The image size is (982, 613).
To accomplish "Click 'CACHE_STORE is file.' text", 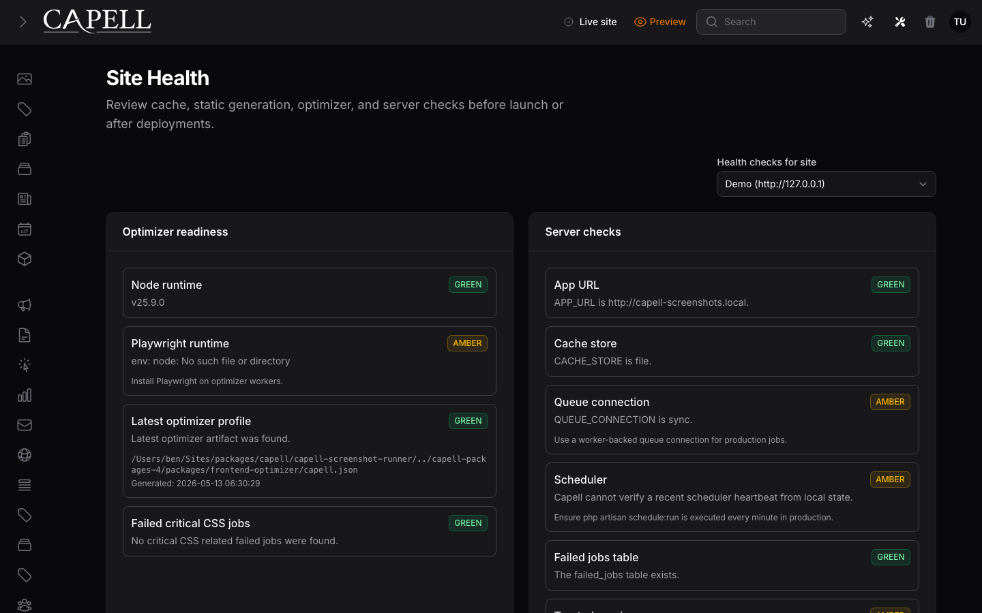I will pos(603,361).
